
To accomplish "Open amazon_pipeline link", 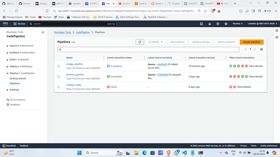I will (x=75, y=74).
